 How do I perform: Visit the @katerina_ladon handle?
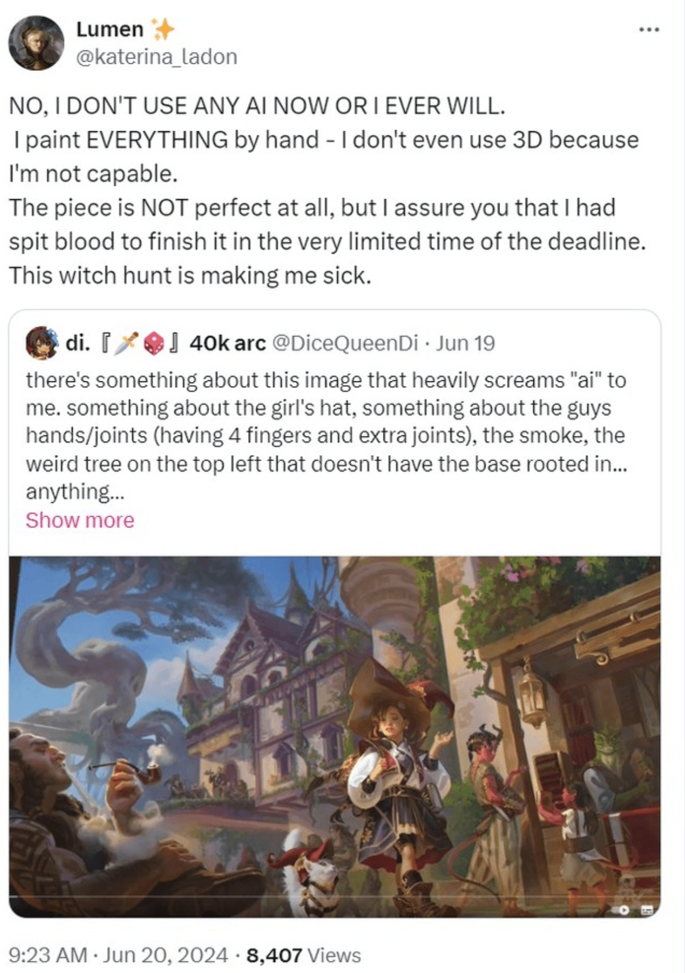pos(156,57)
